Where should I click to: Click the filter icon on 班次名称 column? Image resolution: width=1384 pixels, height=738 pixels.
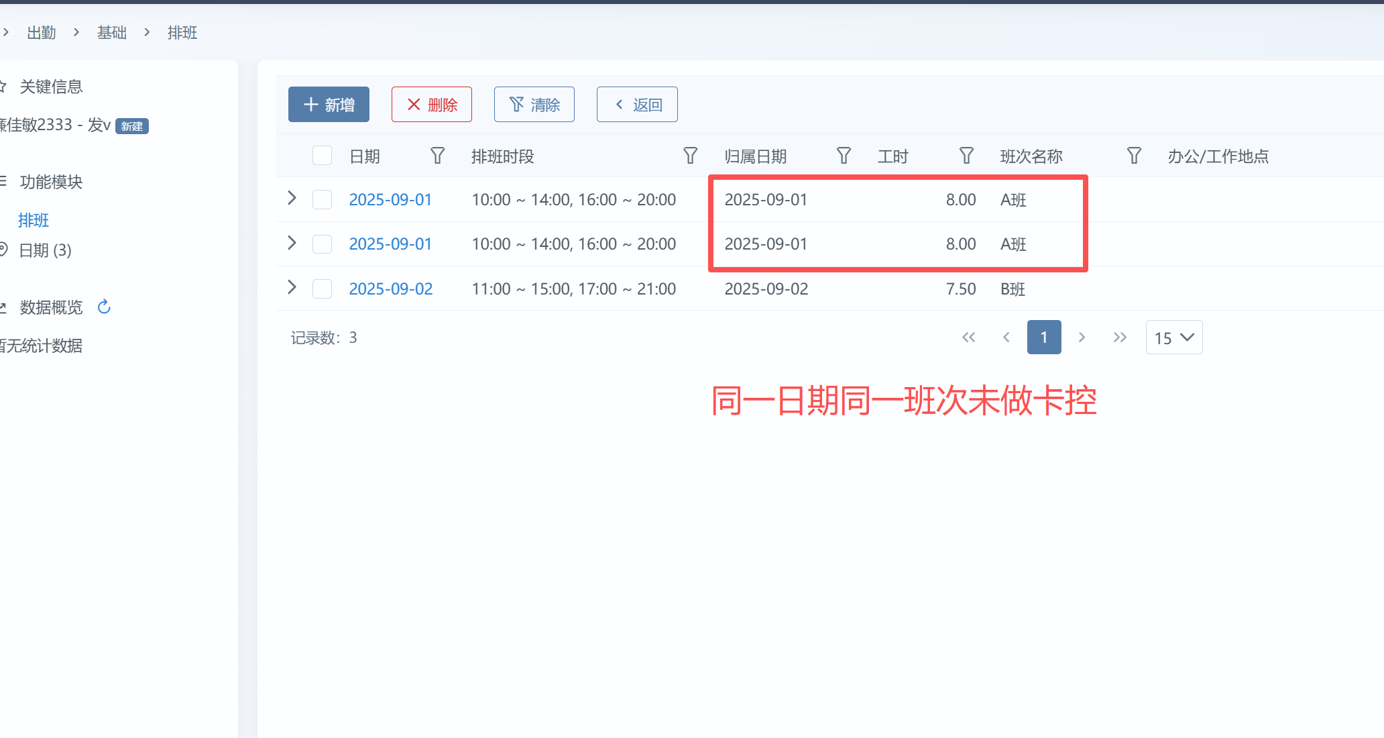[1134, 156]
